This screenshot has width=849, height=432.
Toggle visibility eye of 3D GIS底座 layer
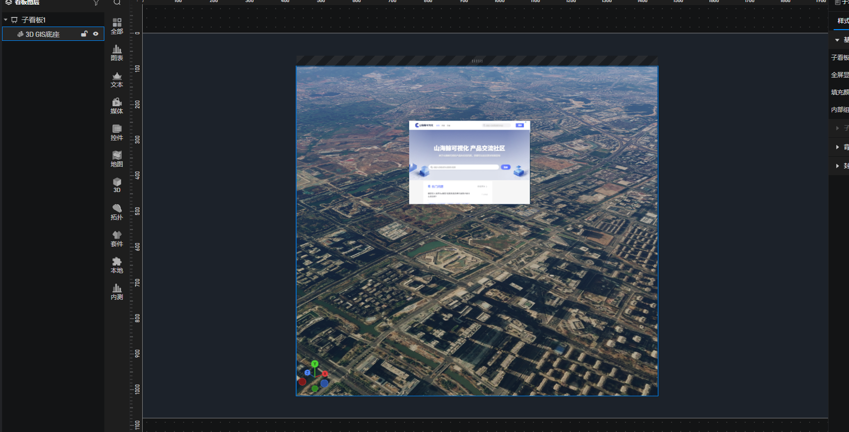pos(96,34)
